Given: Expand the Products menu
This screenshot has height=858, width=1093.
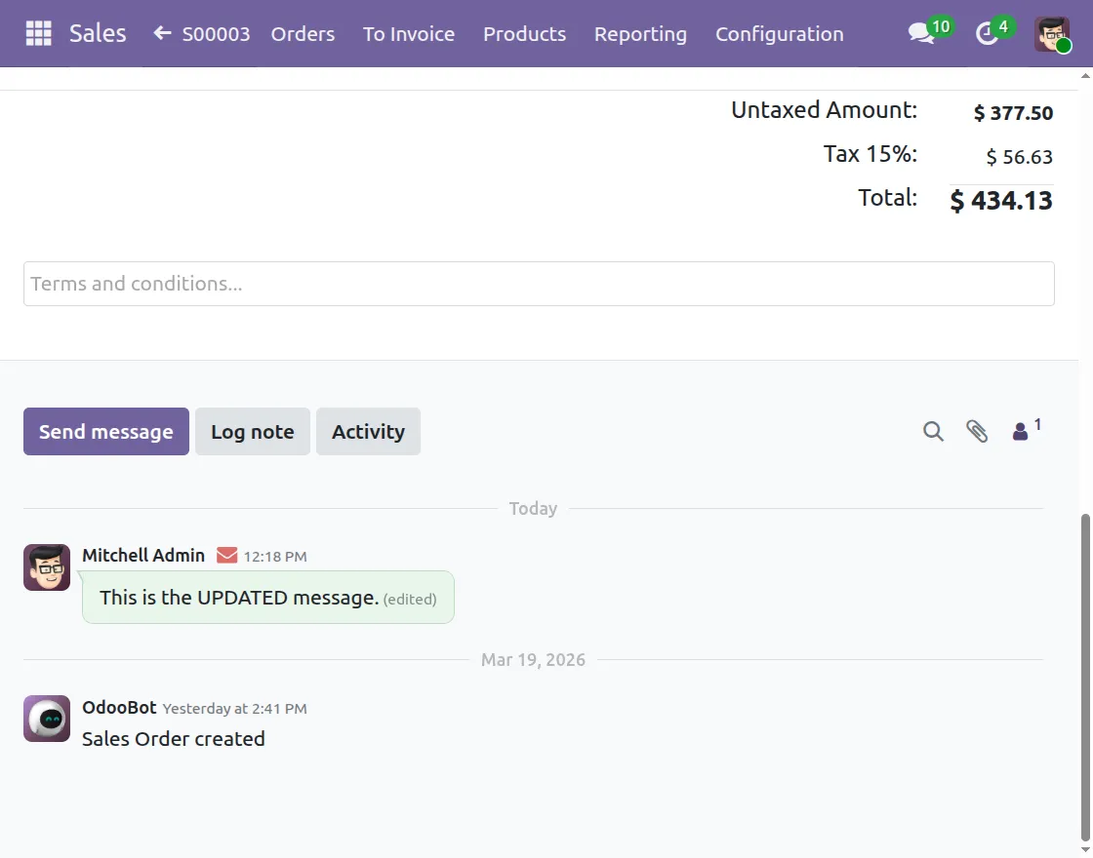Looking at the screenshot, I should [524, 34].
